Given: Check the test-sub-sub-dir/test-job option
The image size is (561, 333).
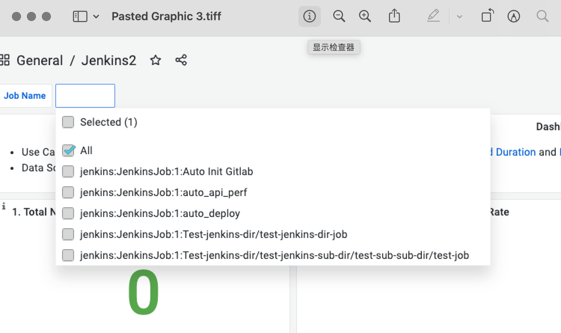Looking at the screenshot, I should tap(68, 255).
